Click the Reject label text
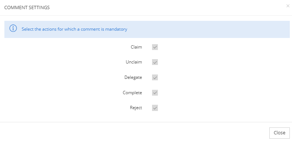This screenshot has height=142, width=292. (136, 108)
